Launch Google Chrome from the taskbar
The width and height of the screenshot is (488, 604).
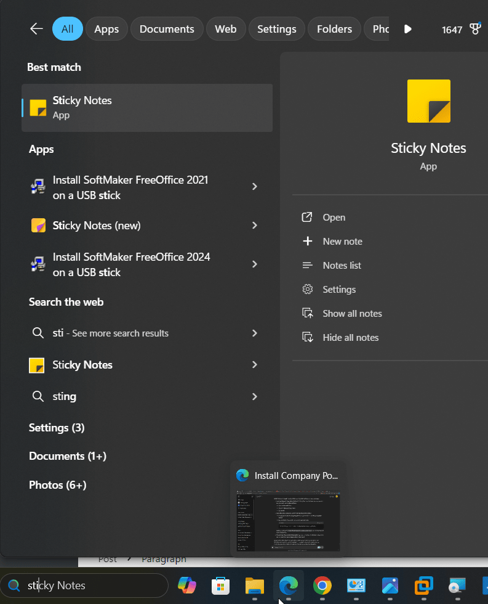click(322, 585)
